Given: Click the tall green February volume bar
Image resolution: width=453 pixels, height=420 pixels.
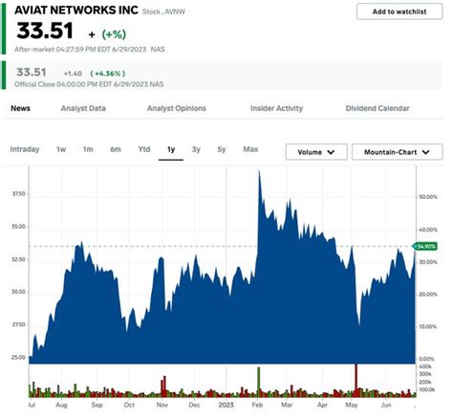Looking at the screenshot, I should pyautogui.click(x=259, y=382).
